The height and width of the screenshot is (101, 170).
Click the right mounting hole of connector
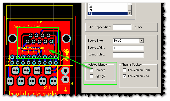coord(66,38)
